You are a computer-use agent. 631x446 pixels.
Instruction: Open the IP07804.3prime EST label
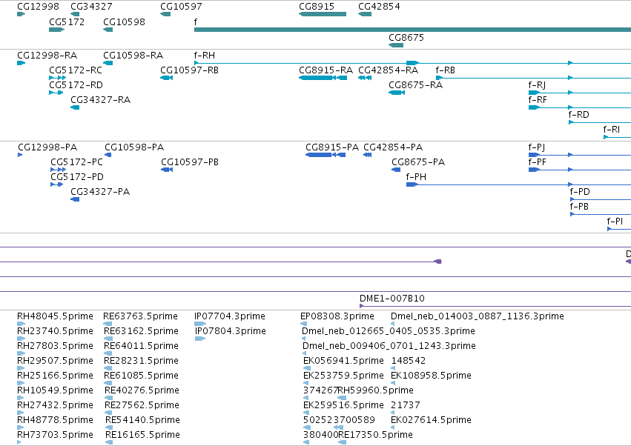(x=231, y=331)
